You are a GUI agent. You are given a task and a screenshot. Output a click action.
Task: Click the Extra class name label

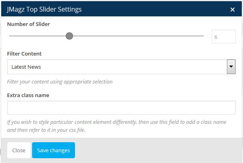(28, 95)
